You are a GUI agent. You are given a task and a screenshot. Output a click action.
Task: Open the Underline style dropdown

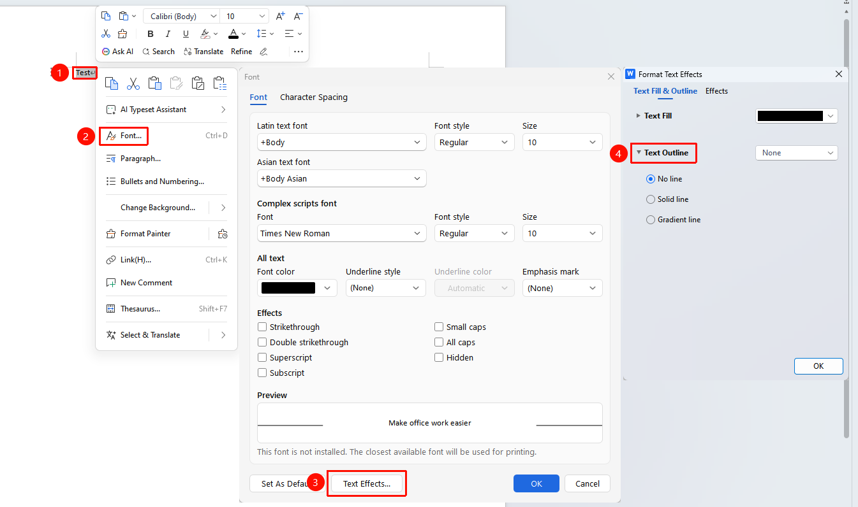coord(386,288)
